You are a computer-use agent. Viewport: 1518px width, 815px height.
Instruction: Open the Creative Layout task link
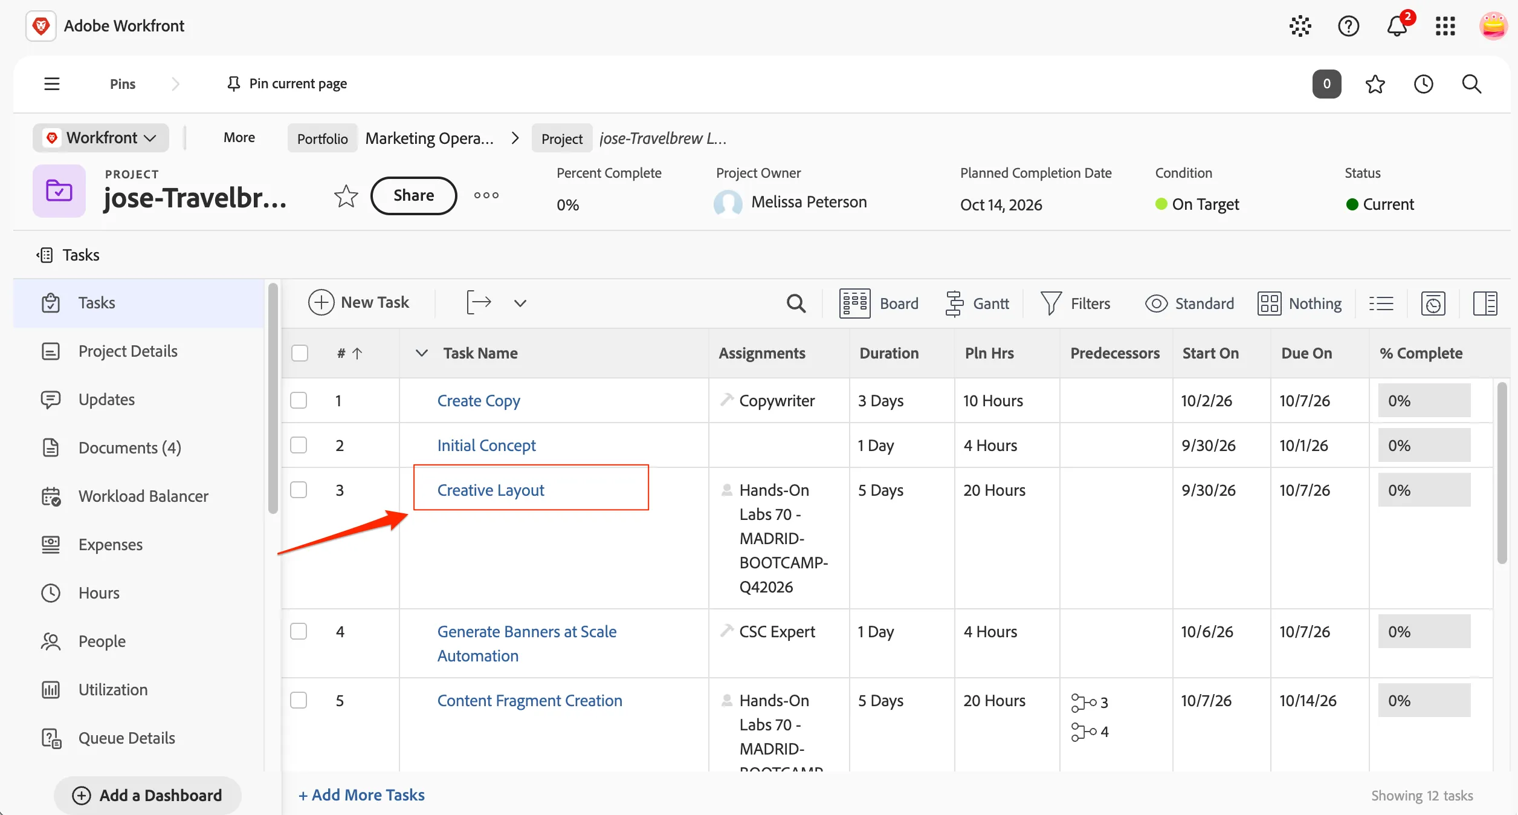(491, 490)
